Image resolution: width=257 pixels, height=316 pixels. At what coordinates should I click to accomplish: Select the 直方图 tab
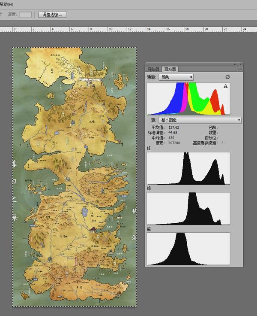click(170, 69)
